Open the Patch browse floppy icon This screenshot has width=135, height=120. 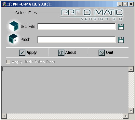pos(121,40)
